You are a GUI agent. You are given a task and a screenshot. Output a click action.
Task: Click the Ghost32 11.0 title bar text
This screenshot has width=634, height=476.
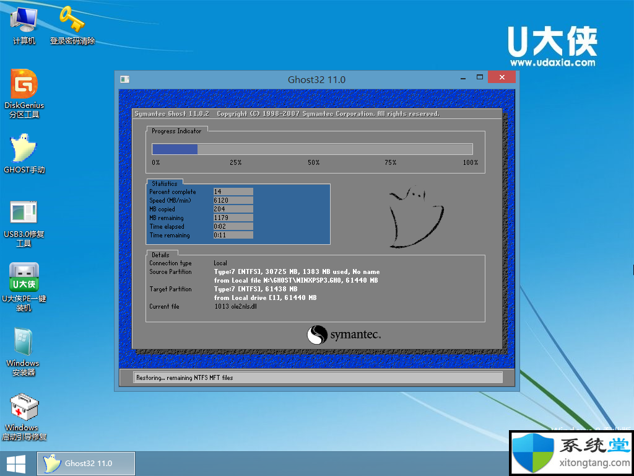[x=316, y=80]
